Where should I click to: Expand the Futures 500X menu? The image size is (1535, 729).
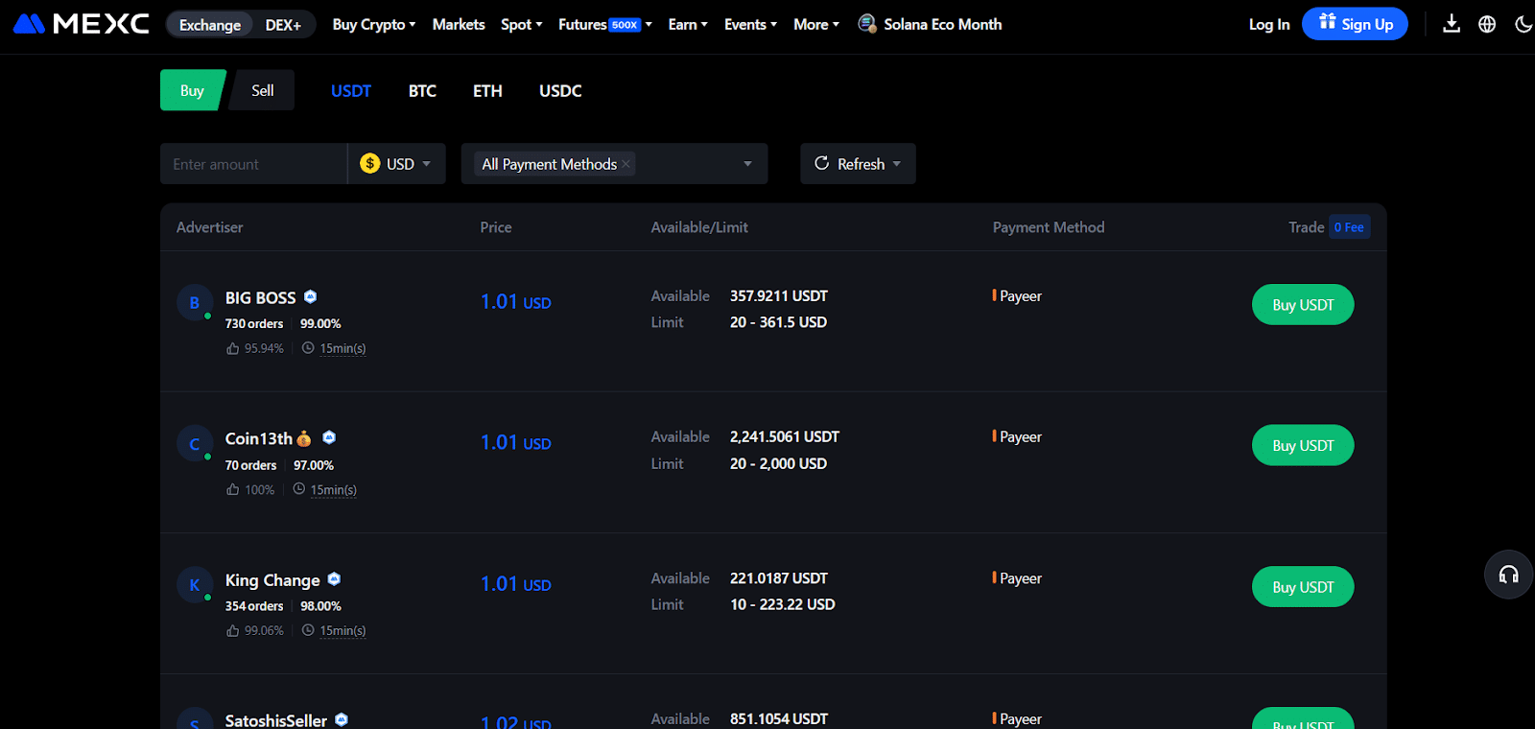pyautogui.click(x=605, y=24)
